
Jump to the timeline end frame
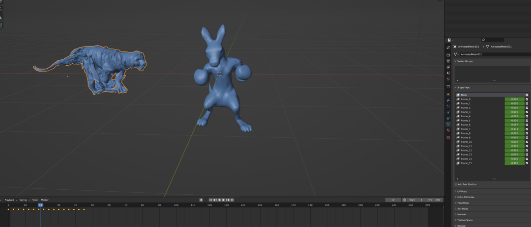coord(232,200)
